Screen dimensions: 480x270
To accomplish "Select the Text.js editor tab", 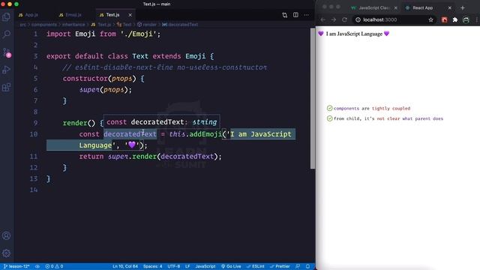I will click(x=112, y=15).
